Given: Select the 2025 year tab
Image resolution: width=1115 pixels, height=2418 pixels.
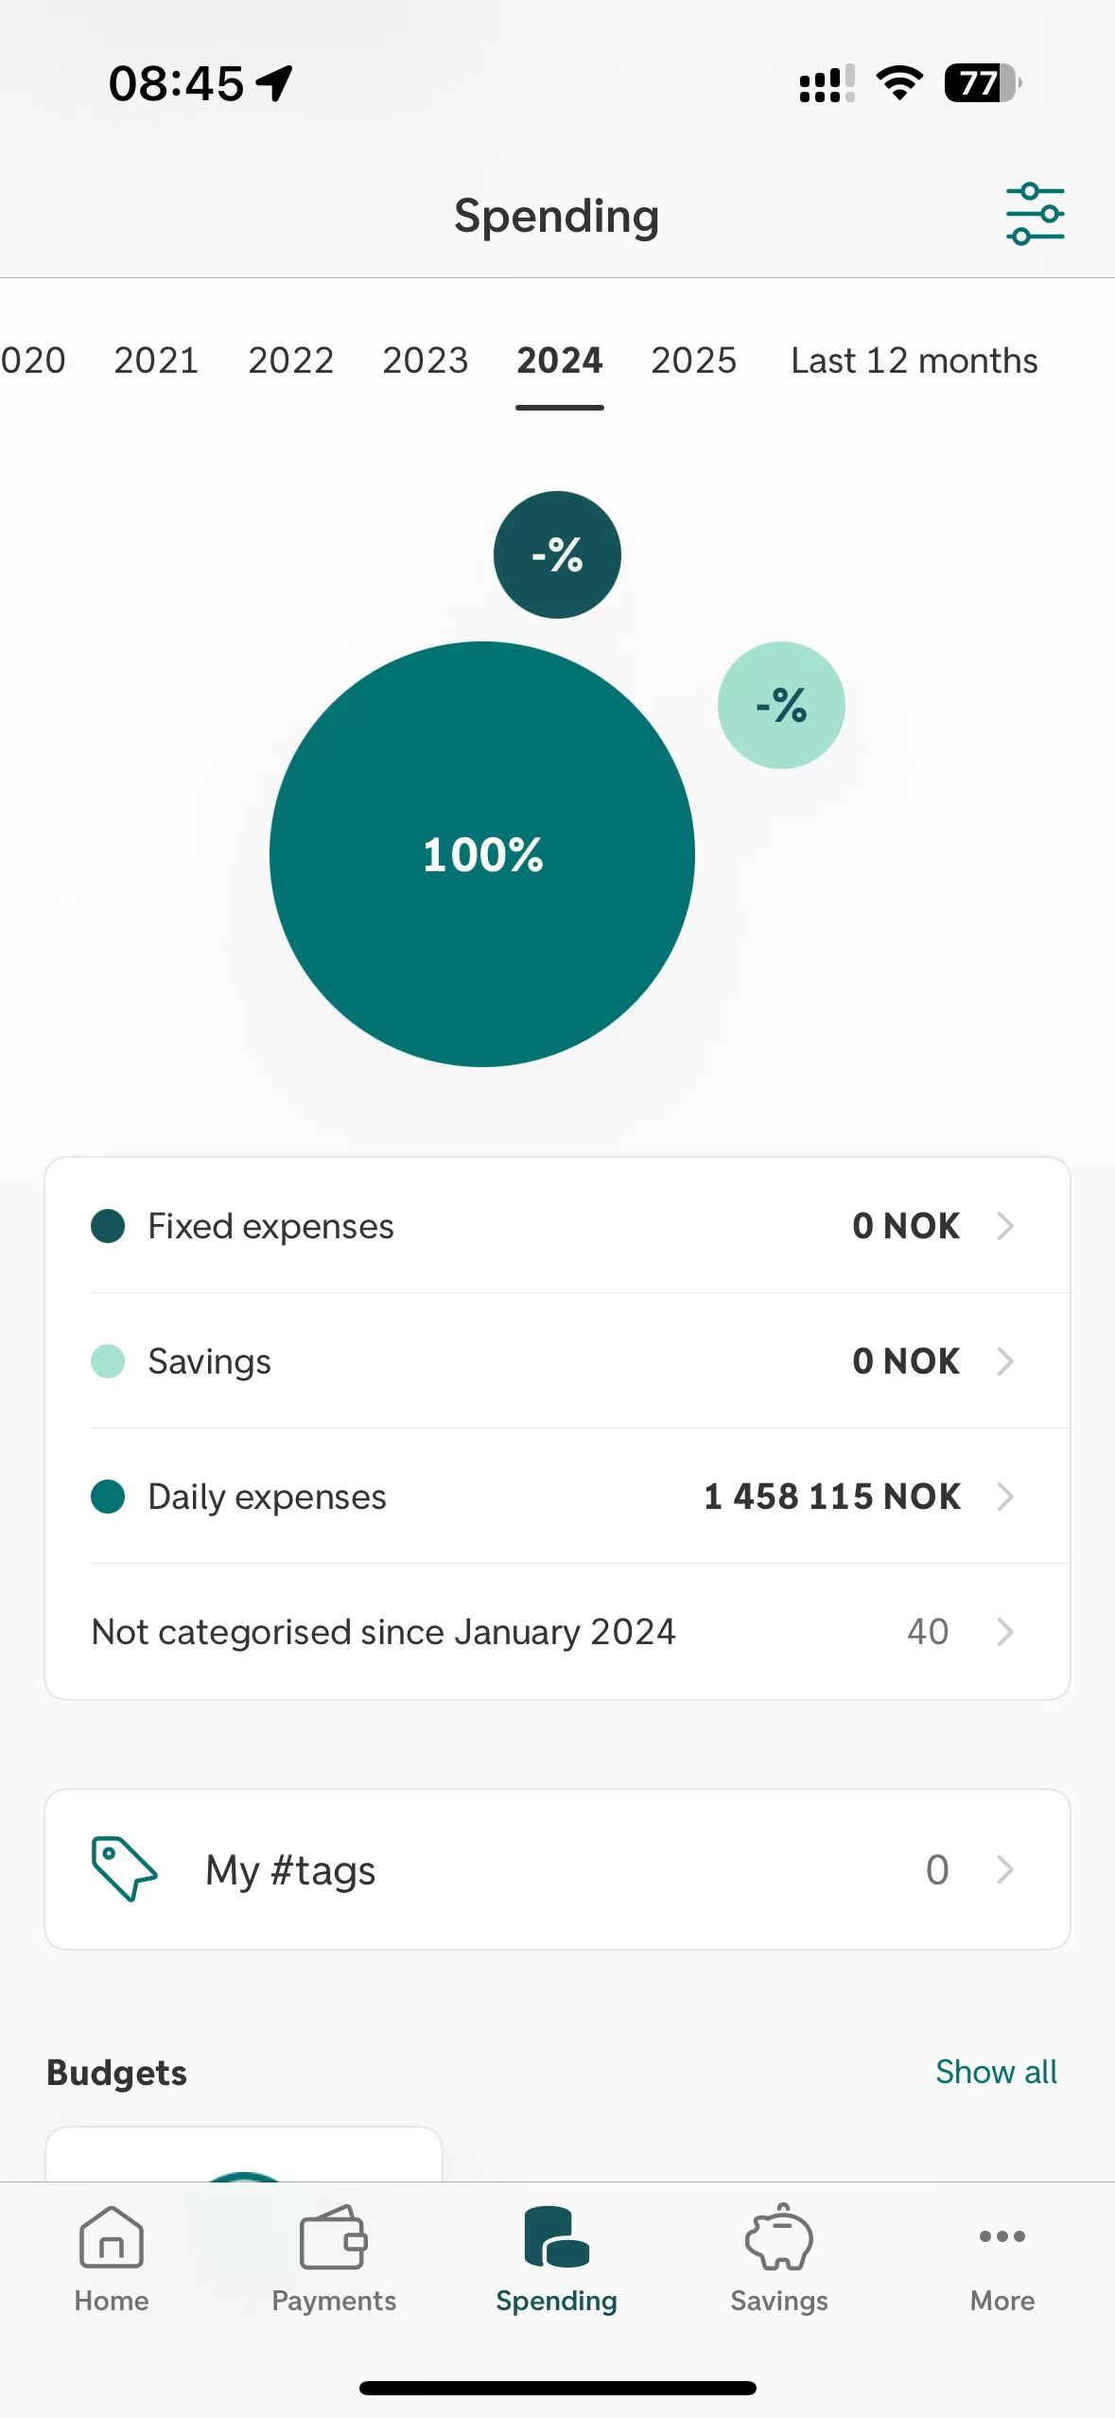Looking at the screenshot, I should [693, 360].
